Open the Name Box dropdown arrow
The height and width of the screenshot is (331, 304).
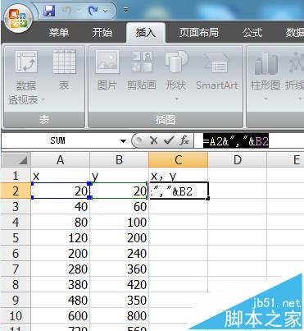point(124,141)
